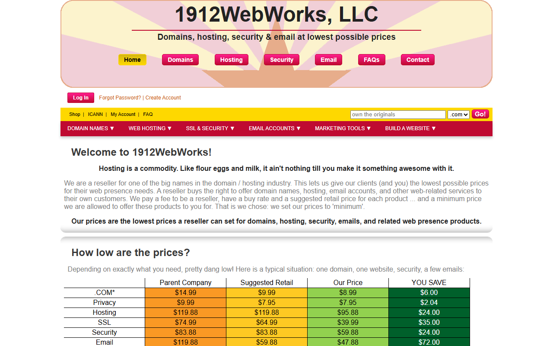Open the Contact page button
This screenshot has width=553, height=346.
(x=418, y=60)
